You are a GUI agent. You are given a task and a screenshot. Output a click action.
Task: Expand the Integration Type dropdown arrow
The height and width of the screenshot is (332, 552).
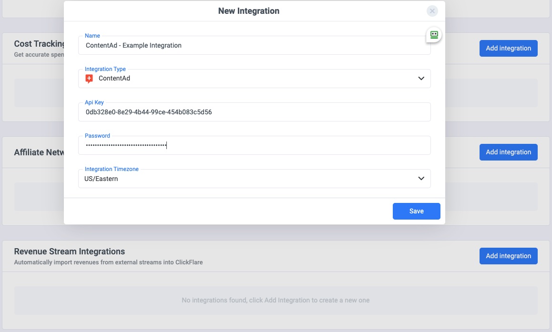[421, 79]
